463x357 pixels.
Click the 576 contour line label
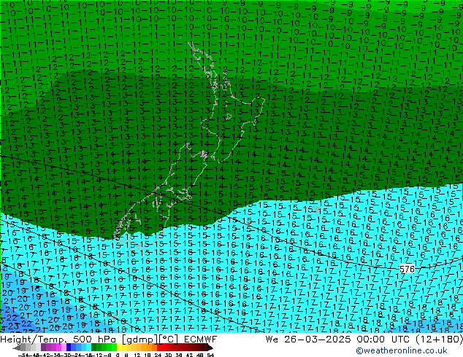click(x=407, y=269)
